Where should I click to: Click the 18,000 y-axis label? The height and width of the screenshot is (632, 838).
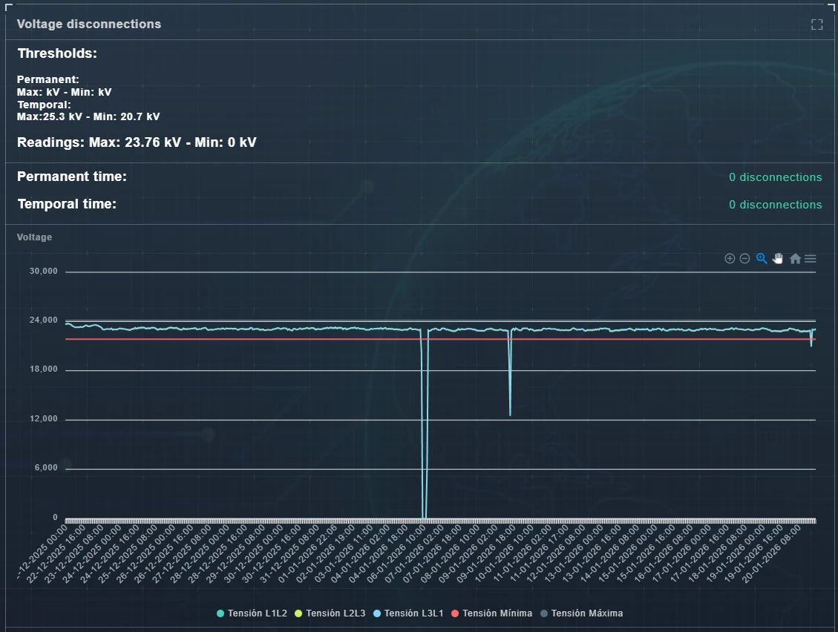point(43,369)
